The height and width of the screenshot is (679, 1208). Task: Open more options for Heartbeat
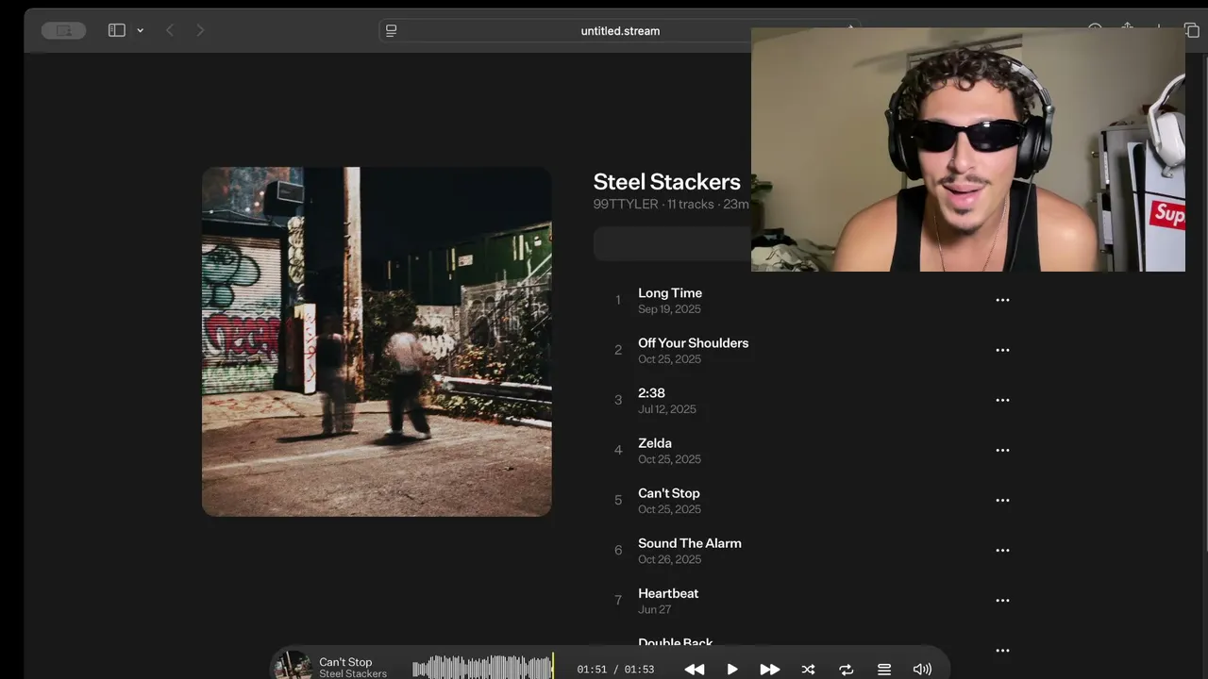click(x=1002, y=600)
